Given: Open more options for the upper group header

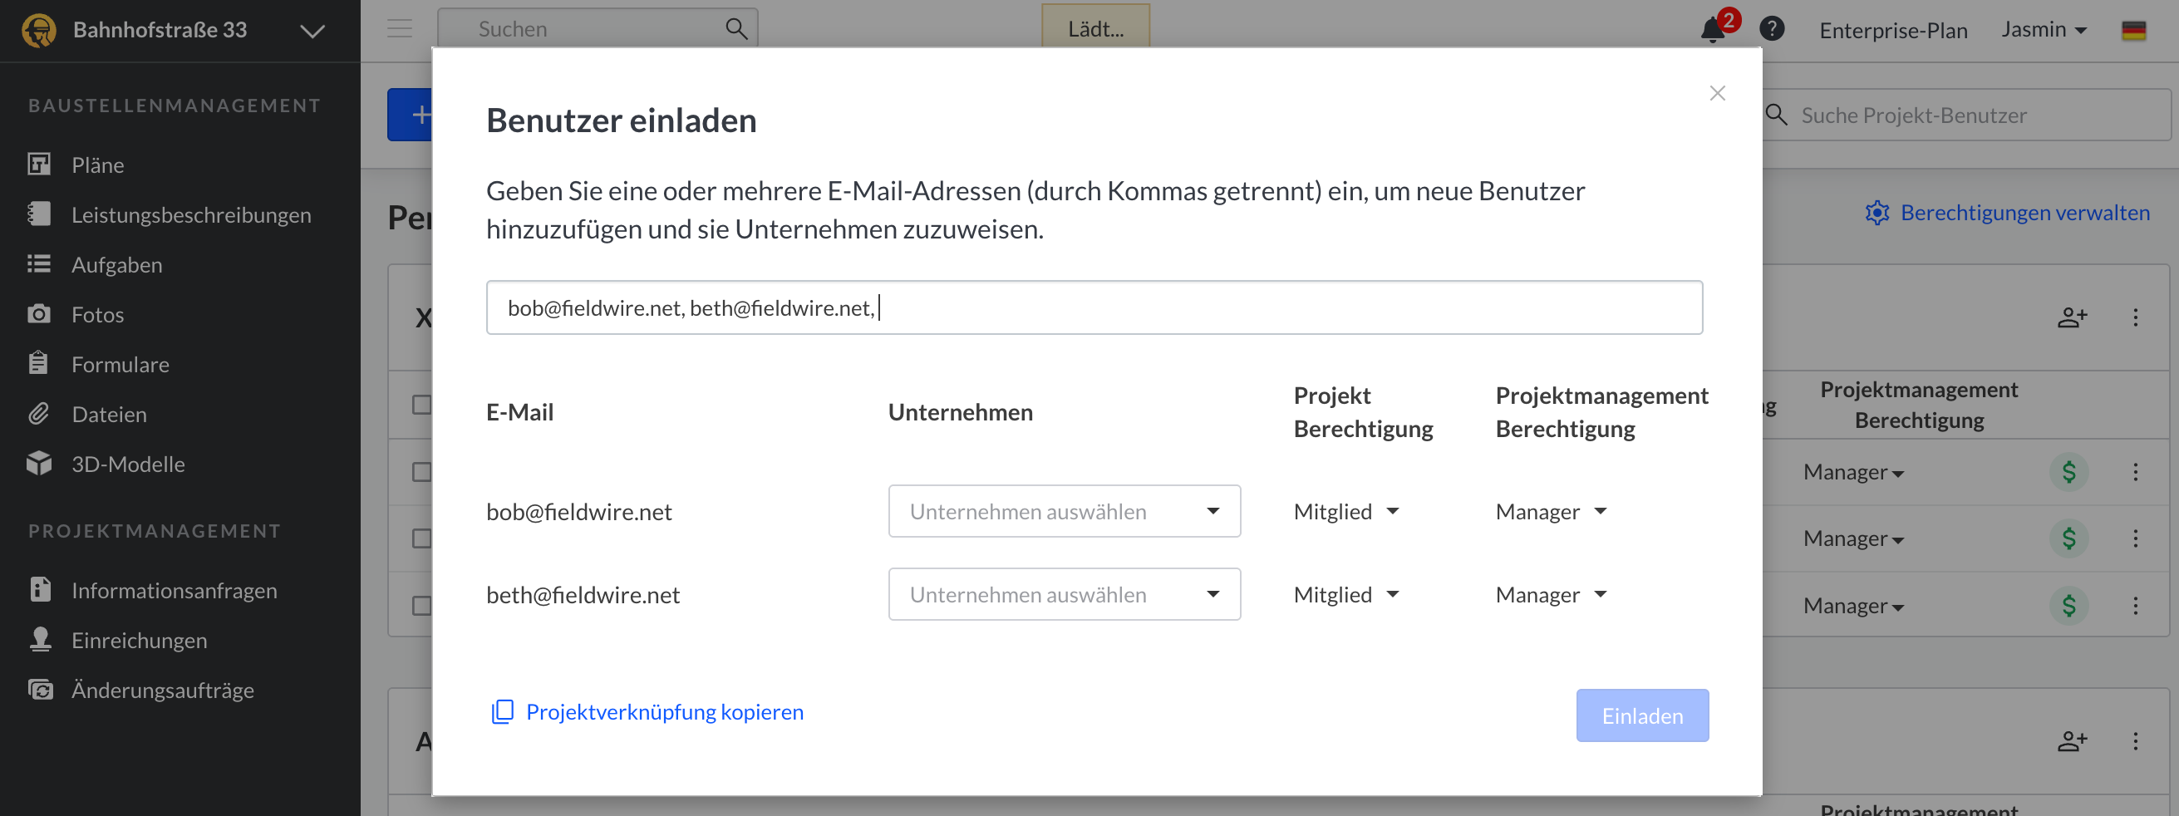Looking at the screenshot, I should 2136,317.
